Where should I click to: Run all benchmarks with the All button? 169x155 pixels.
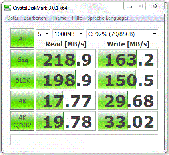[22, 38]
